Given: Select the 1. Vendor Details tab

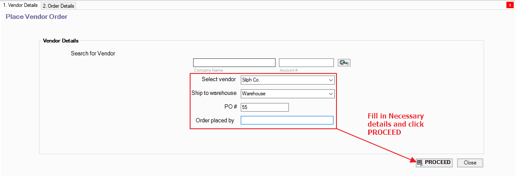Looking at the screenshot, I should pos(20,5).
